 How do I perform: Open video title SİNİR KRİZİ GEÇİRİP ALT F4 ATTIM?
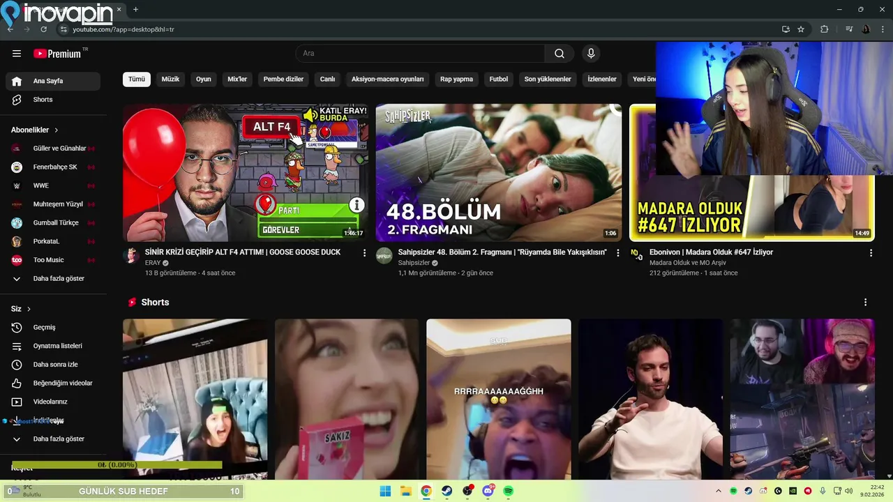coord(242,252)
